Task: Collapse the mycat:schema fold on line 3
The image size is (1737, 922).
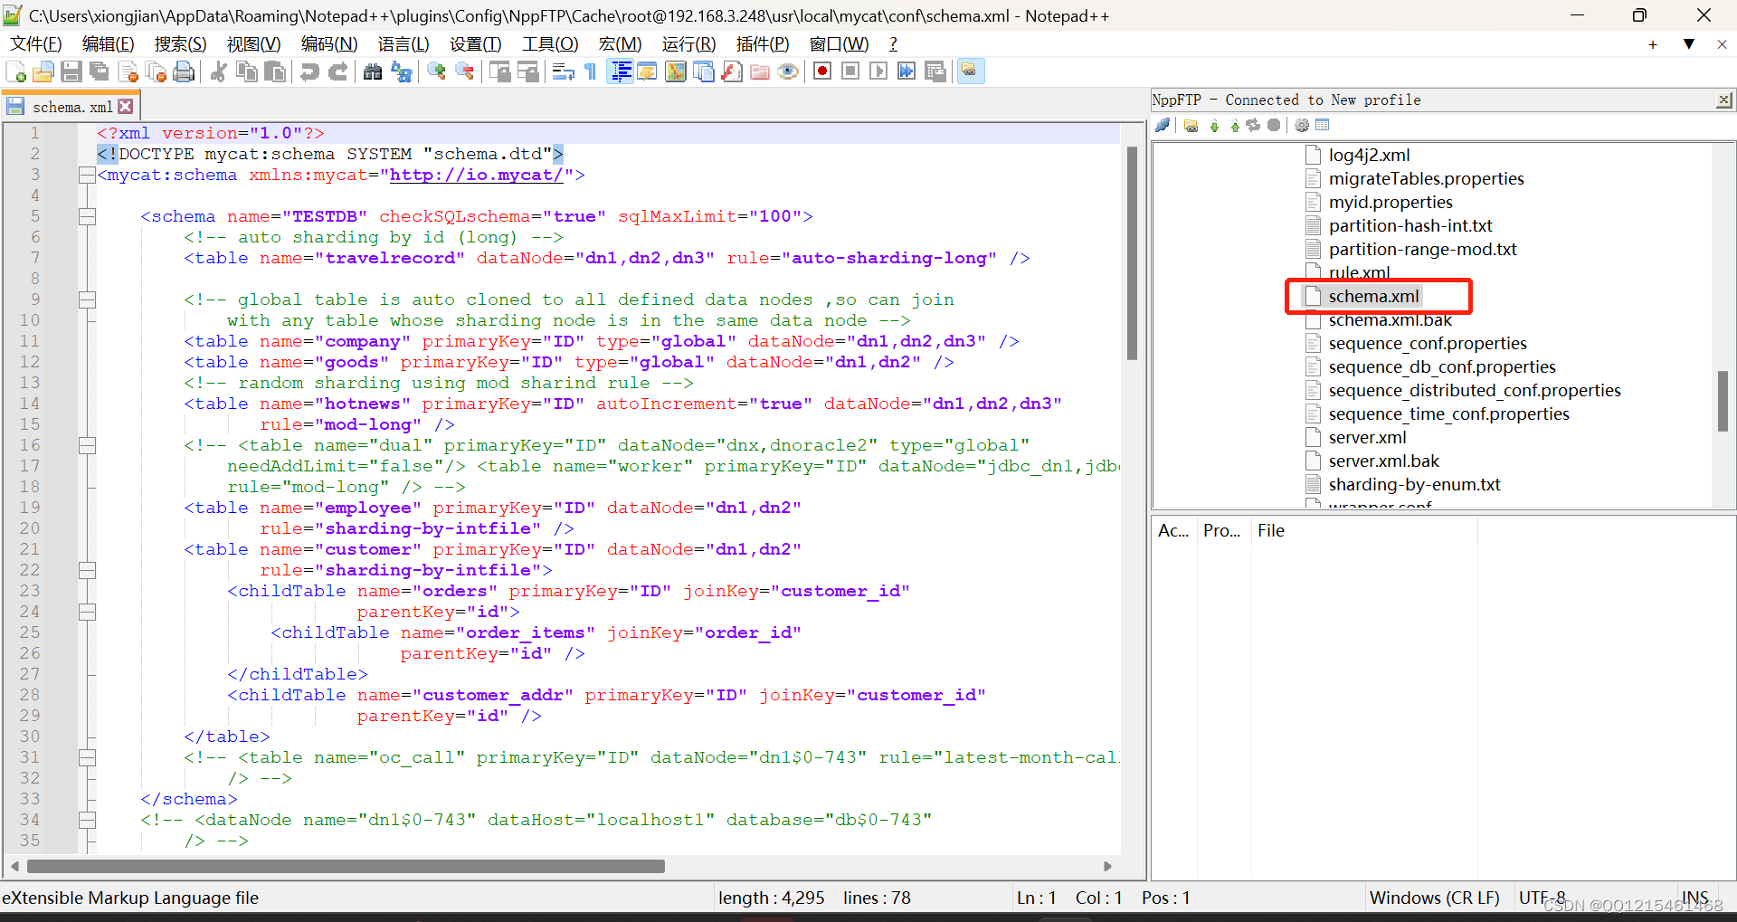Action: tap(87, 175)
